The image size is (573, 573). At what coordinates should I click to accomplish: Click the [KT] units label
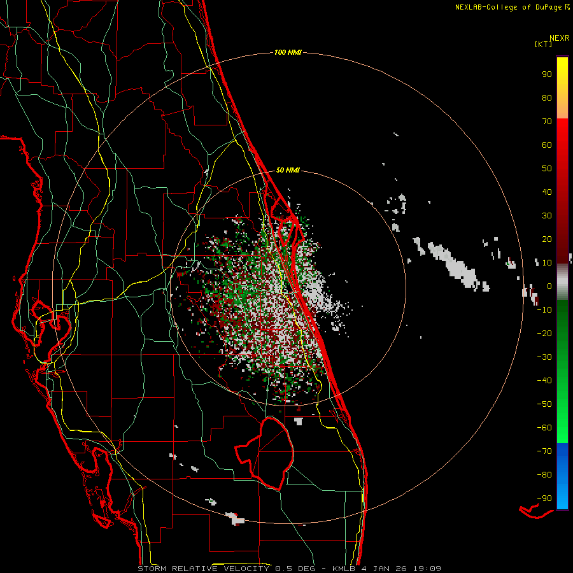544,44
